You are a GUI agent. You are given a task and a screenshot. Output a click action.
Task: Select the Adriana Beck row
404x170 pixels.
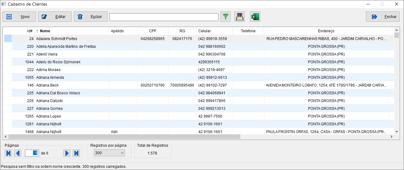47,85
